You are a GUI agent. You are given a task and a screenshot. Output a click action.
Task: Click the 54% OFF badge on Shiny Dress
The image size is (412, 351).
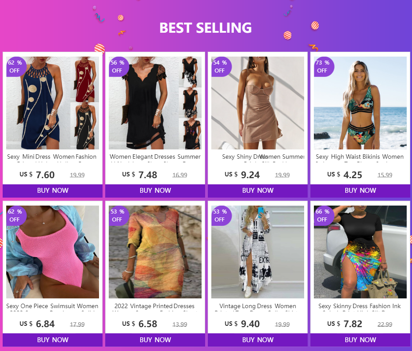coord(221,66)
